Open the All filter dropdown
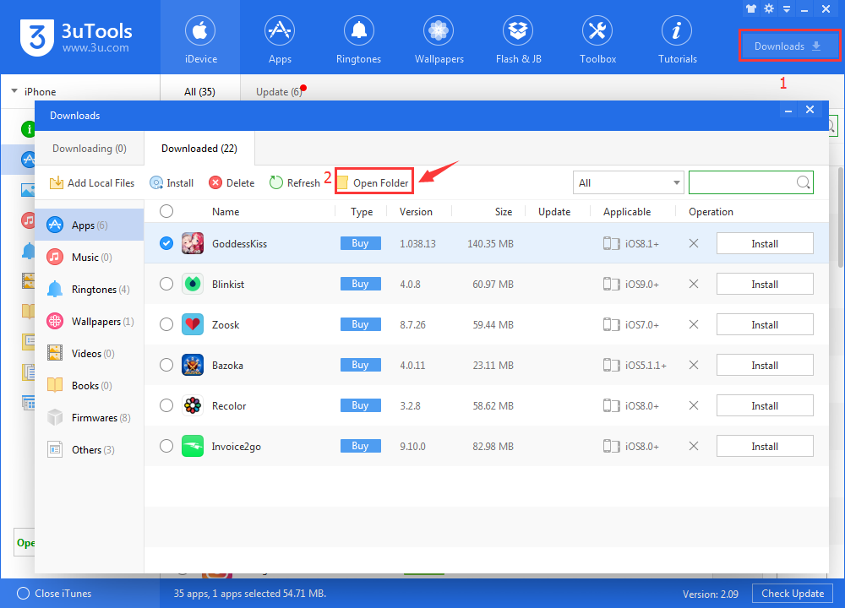Screen dimensions: 845x608 point(629,182)
